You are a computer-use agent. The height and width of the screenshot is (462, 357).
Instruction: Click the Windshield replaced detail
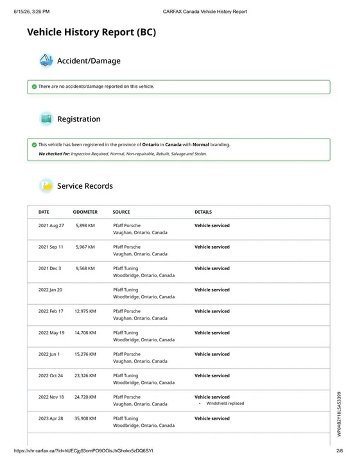pyautogui.click(x=225, y=404)
